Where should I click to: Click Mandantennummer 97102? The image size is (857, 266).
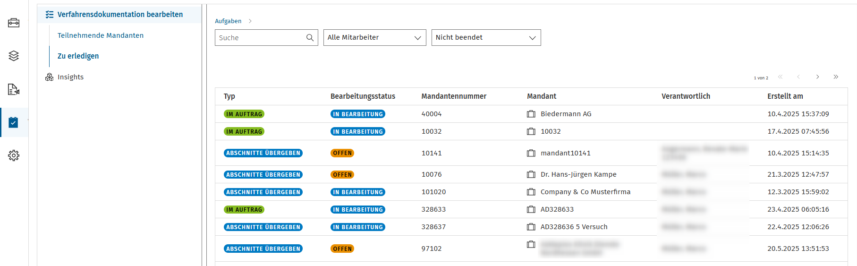click(x=432, y=249)
